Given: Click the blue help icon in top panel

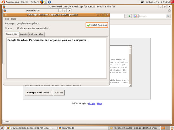Looking at the screenshot, I should click(x=49, y=2).
